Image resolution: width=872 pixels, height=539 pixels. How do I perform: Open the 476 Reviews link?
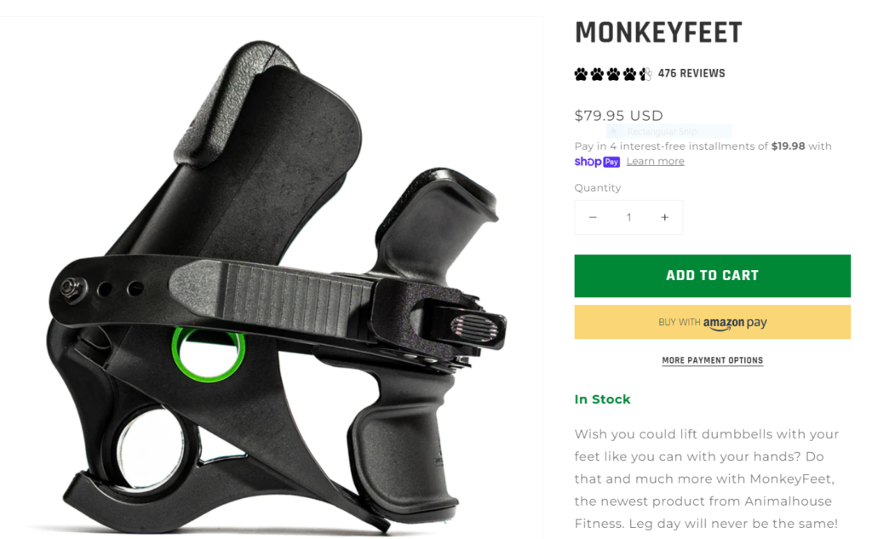[x=691, y=73]
